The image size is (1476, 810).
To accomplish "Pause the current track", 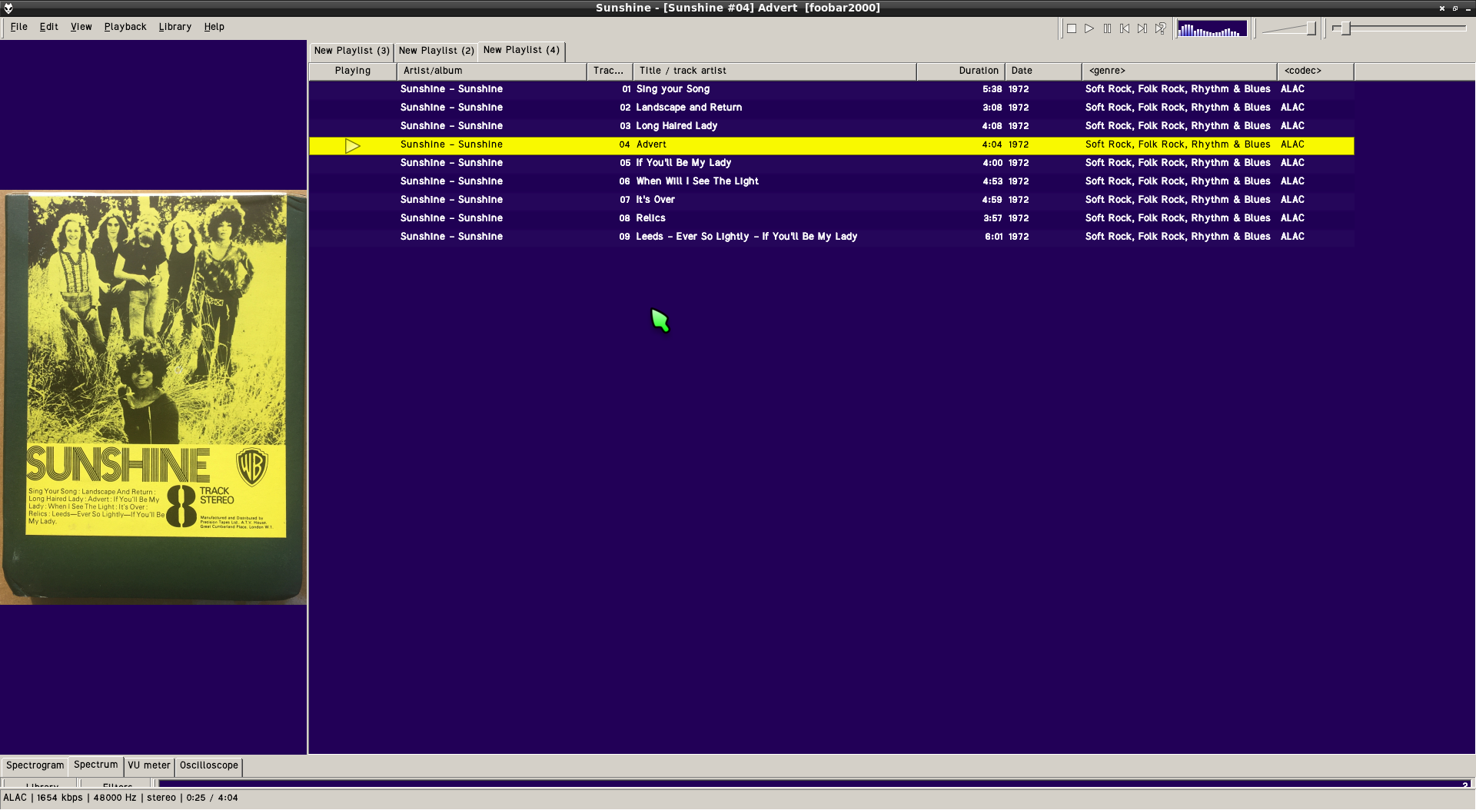I will click(x=1107, y=28).
